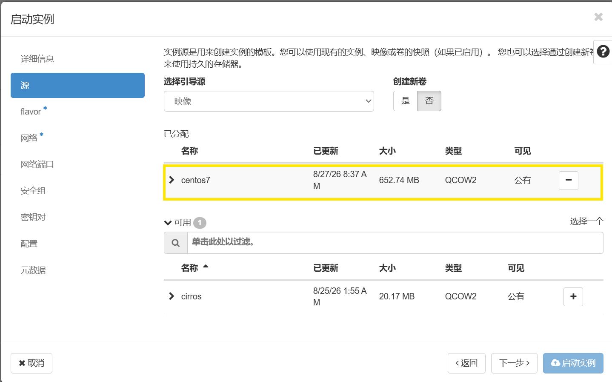Click 公有 in the cirros row
The image size is (612, 382).
point(516,296)
